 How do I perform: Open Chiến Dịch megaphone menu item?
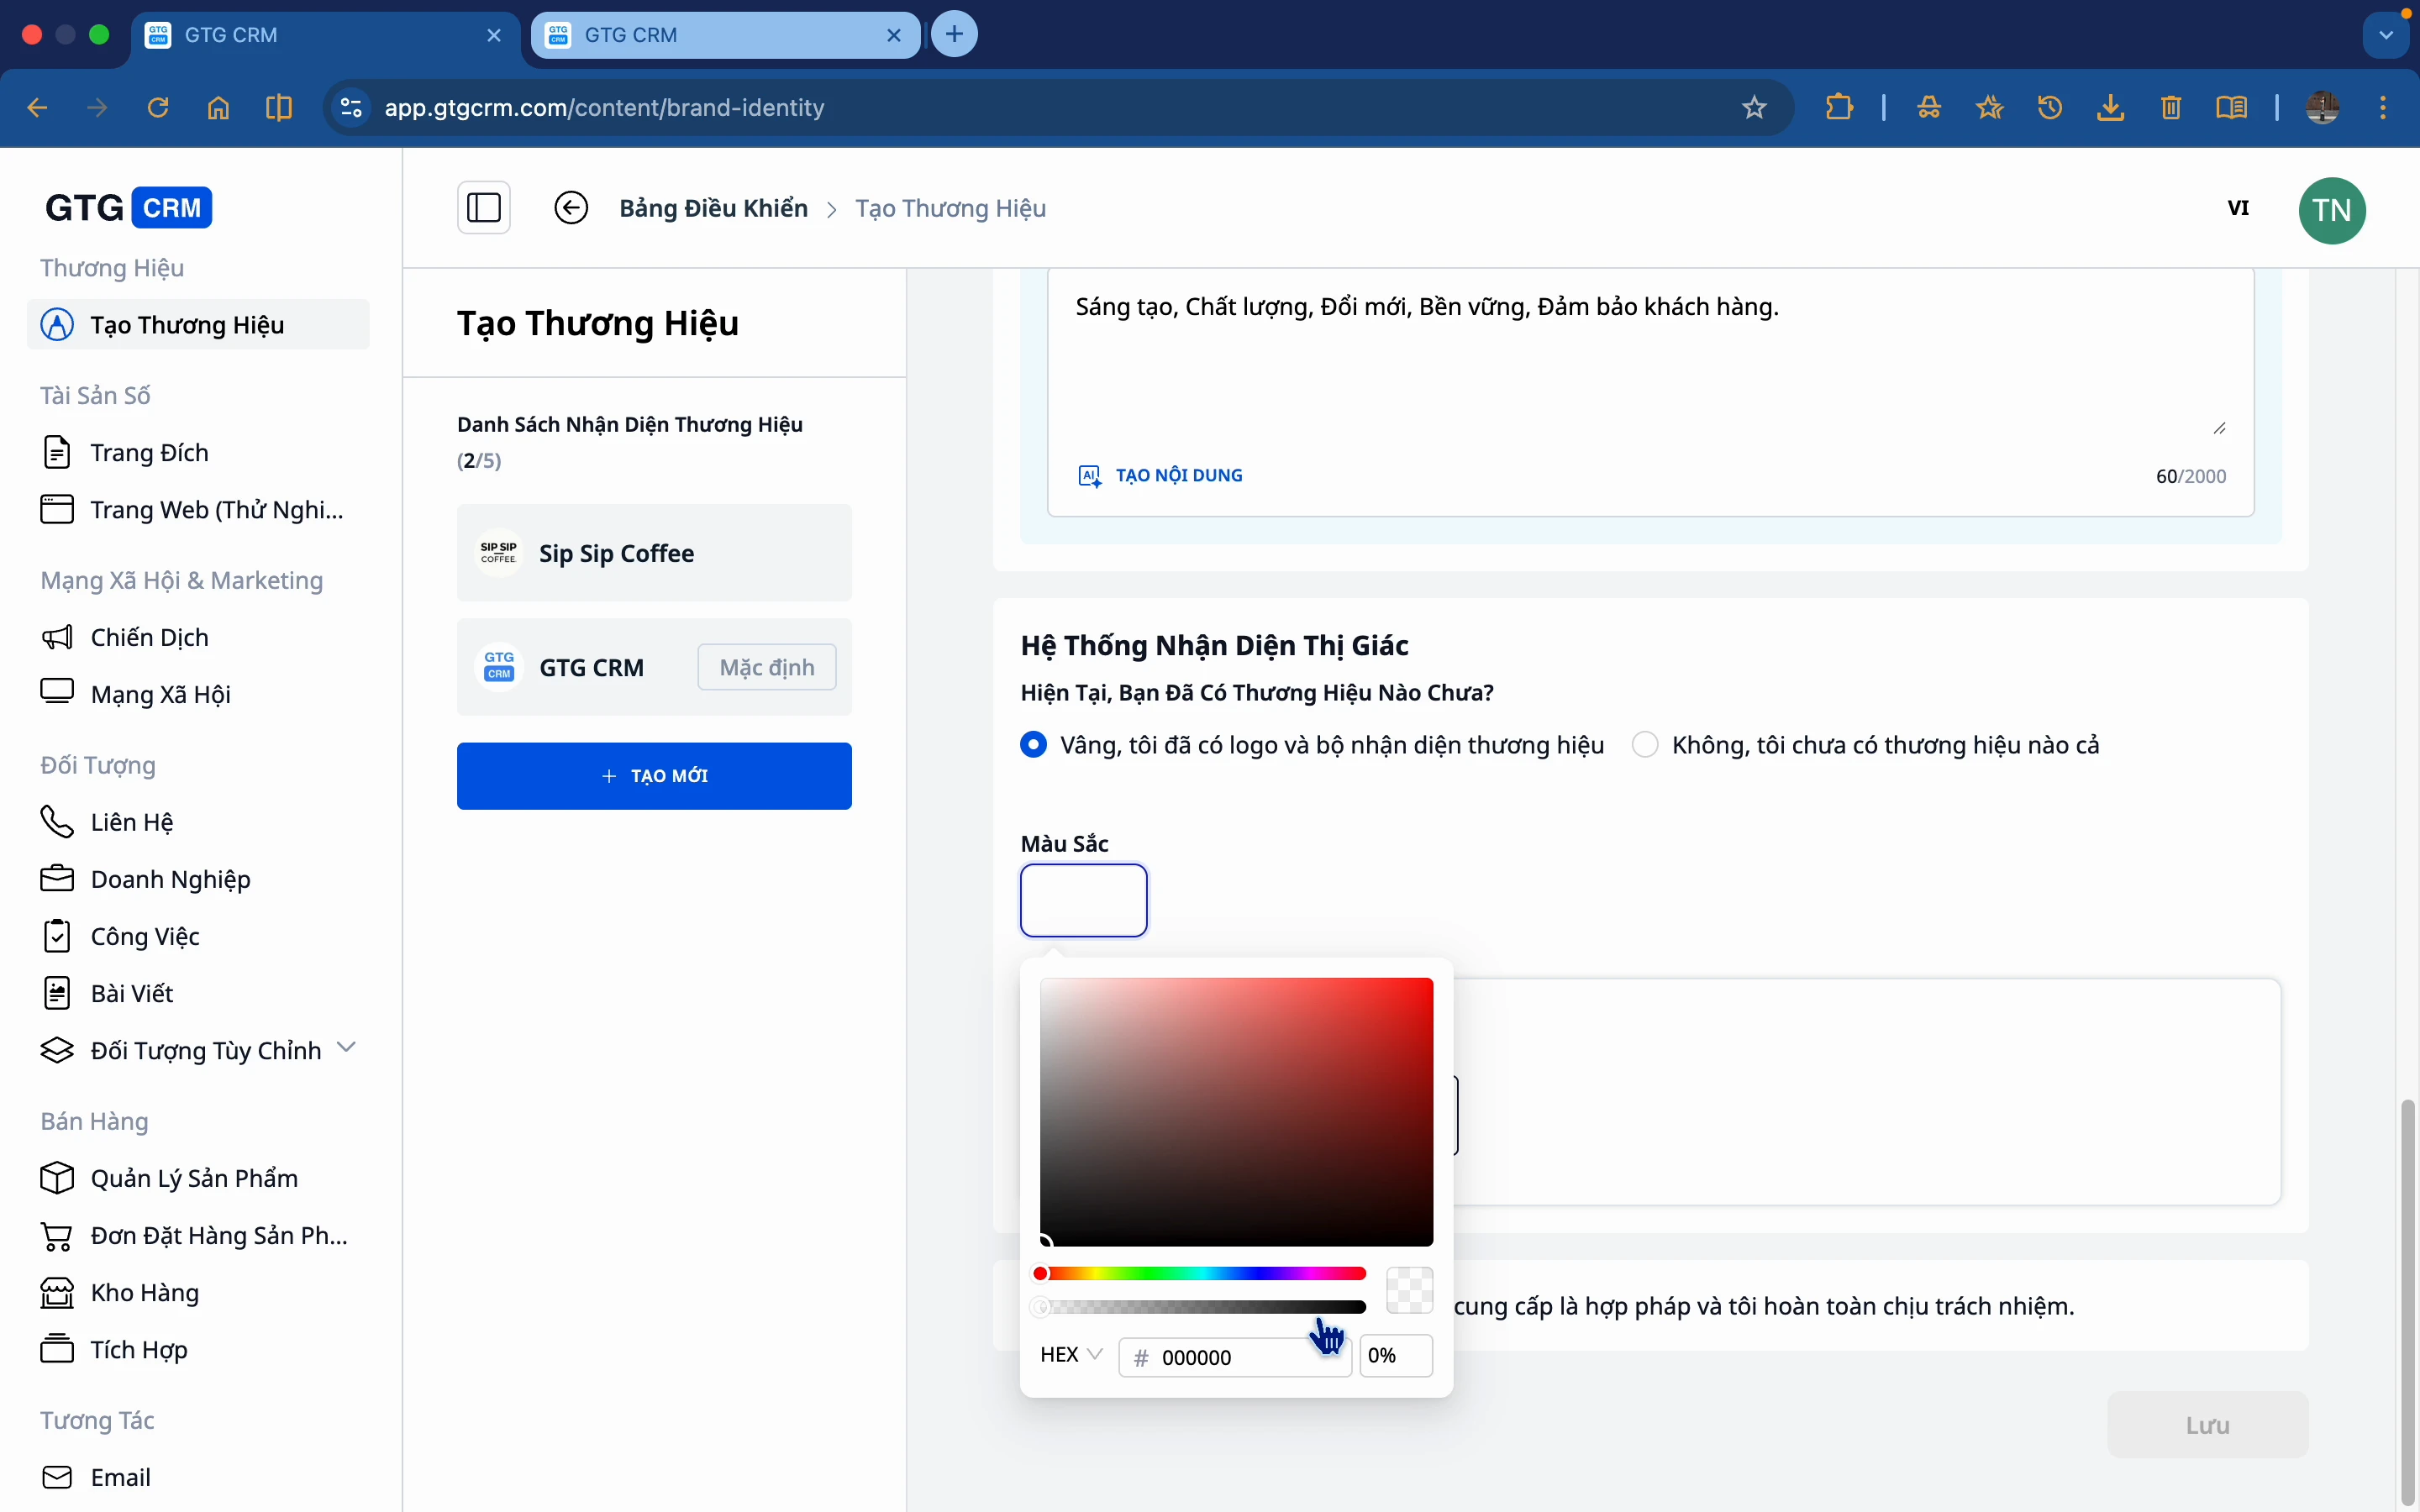click(149, 637)
